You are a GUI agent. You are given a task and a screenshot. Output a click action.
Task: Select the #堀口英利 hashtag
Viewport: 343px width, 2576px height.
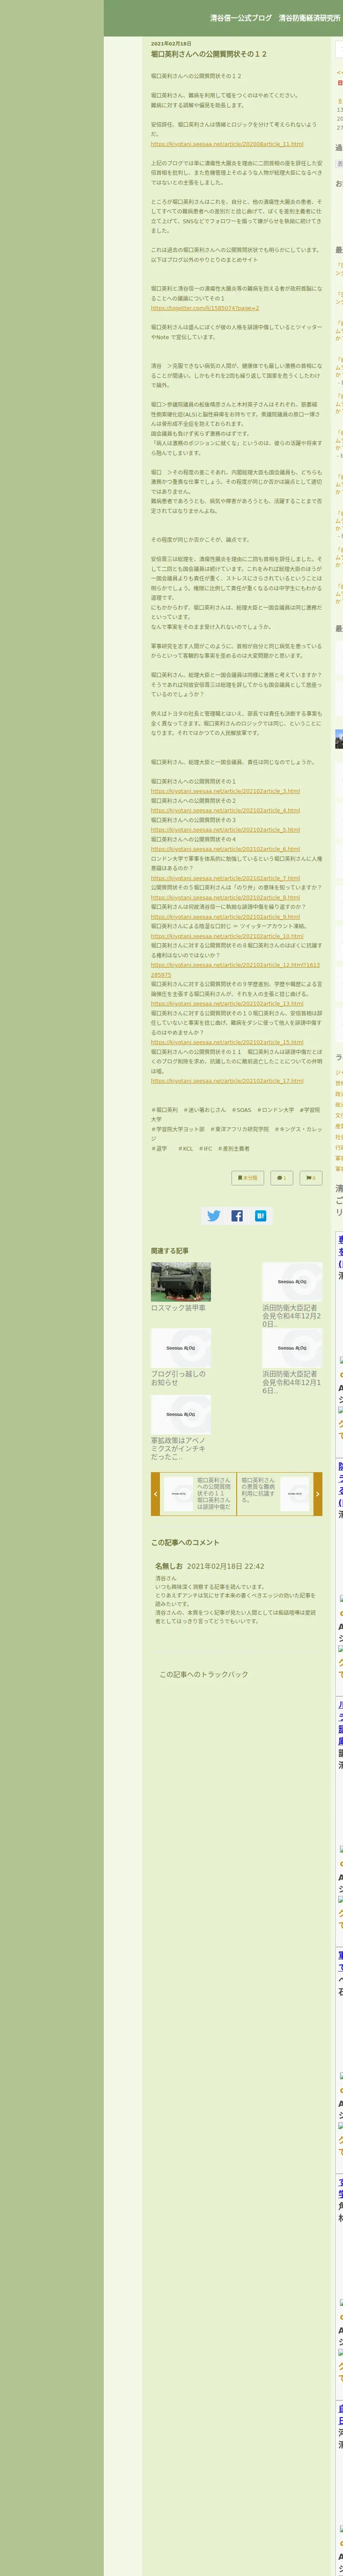tap(165, 1110)
